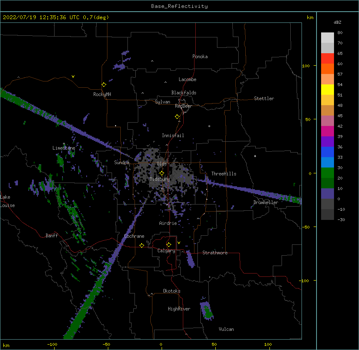Click the Limestone label
The image size is (359, 350).
[x=64, y=148]
